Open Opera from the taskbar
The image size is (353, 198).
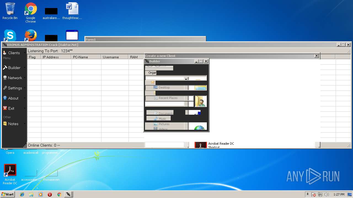coord(50,194)
